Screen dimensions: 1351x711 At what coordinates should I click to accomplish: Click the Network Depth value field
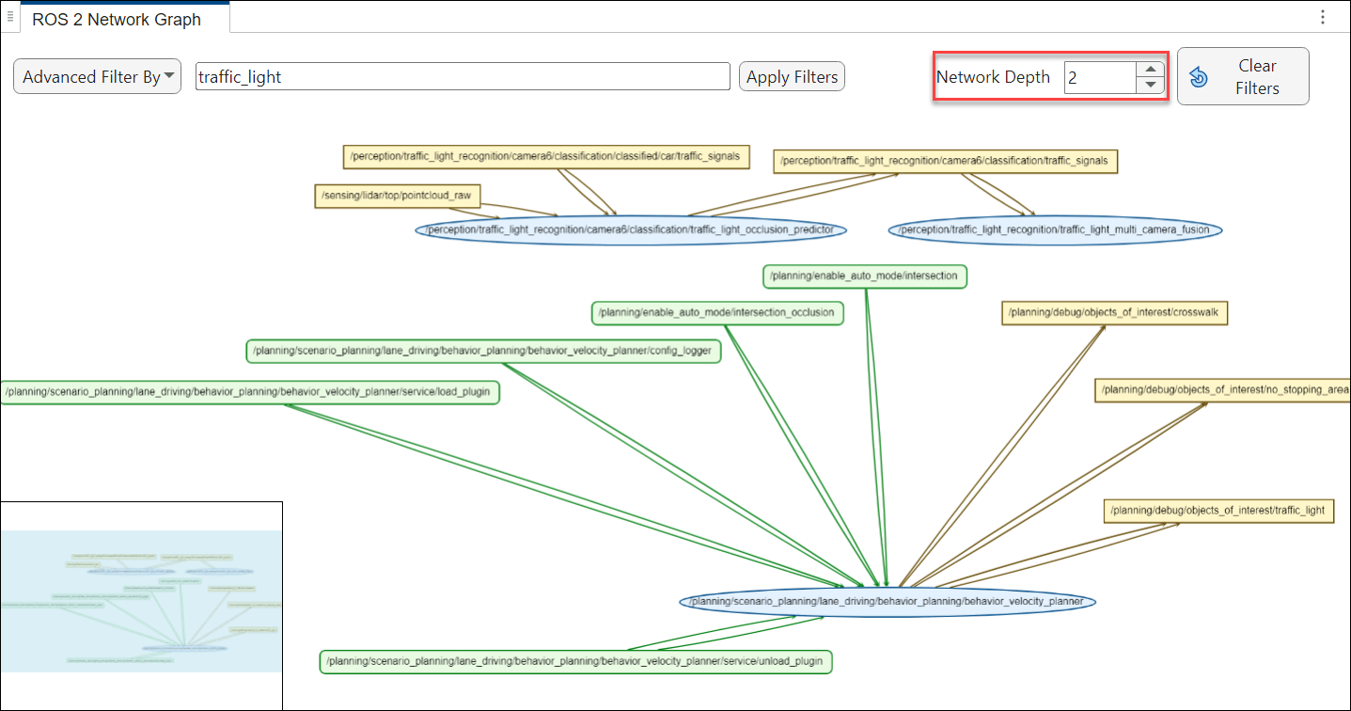(x=1099, y=78)
